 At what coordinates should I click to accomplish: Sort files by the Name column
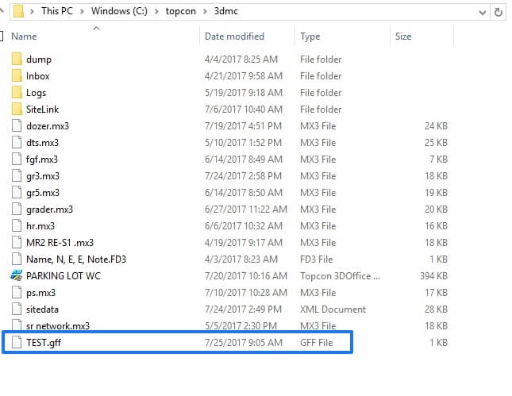[x=24, y=37]
